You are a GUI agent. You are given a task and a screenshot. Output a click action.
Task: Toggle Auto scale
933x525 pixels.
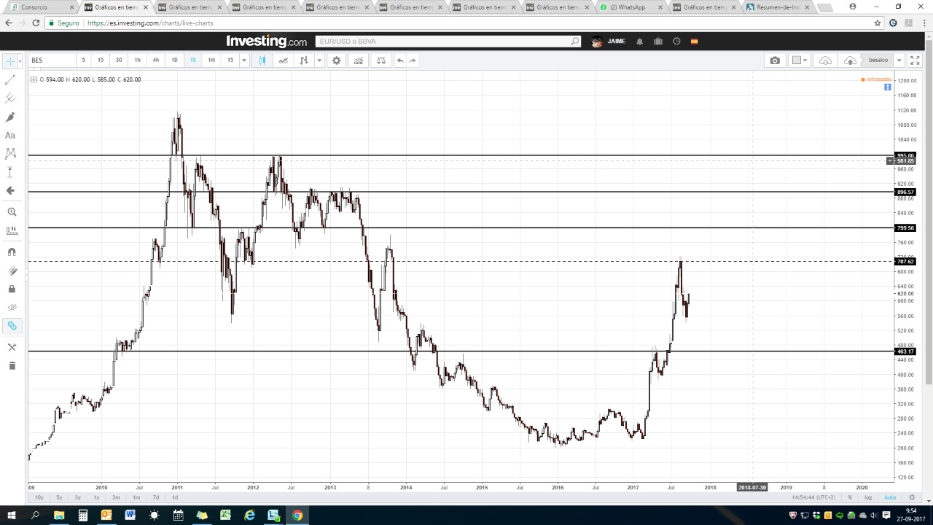890,497
